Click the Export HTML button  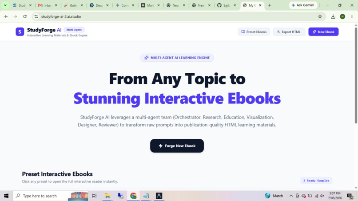pos(289,32)
